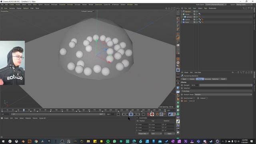Click Object Manager search magnifier icon
Viewport: 256px width, 144px height.
244,8
